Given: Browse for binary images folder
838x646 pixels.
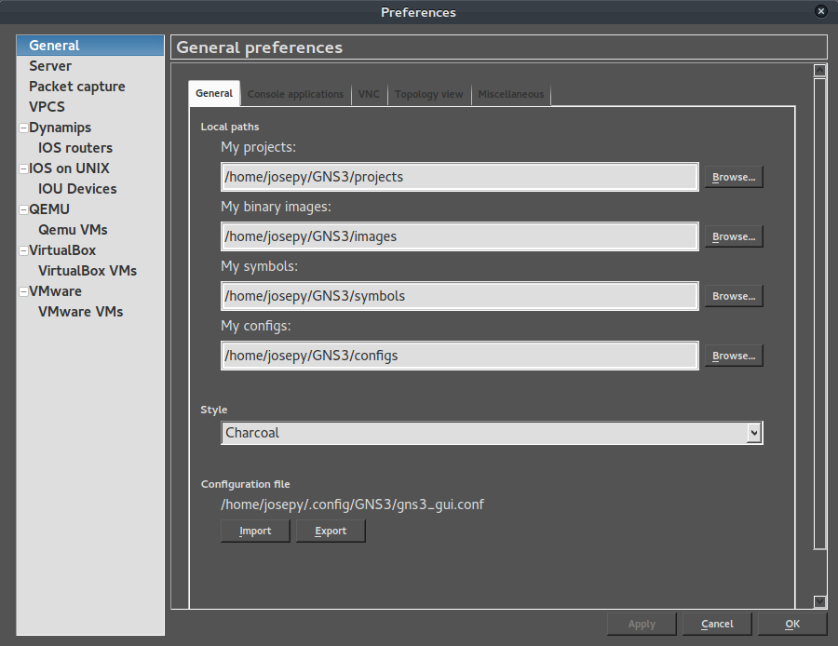Looking at the screenshot, I should [x=734, y=236].
